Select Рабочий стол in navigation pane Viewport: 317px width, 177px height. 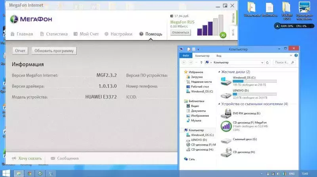197,86
